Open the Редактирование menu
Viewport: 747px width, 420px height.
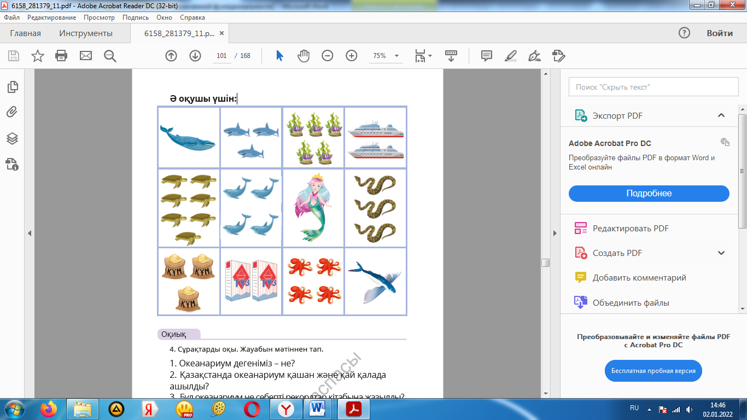click(x=51, y=17)
